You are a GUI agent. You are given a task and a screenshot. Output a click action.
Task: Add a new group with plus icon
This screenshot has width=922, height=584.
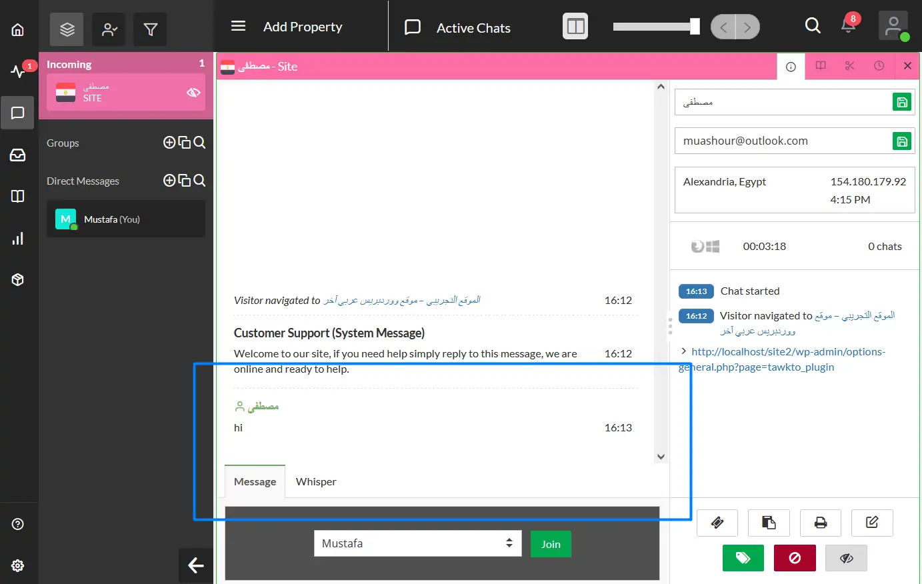[169, 142]
